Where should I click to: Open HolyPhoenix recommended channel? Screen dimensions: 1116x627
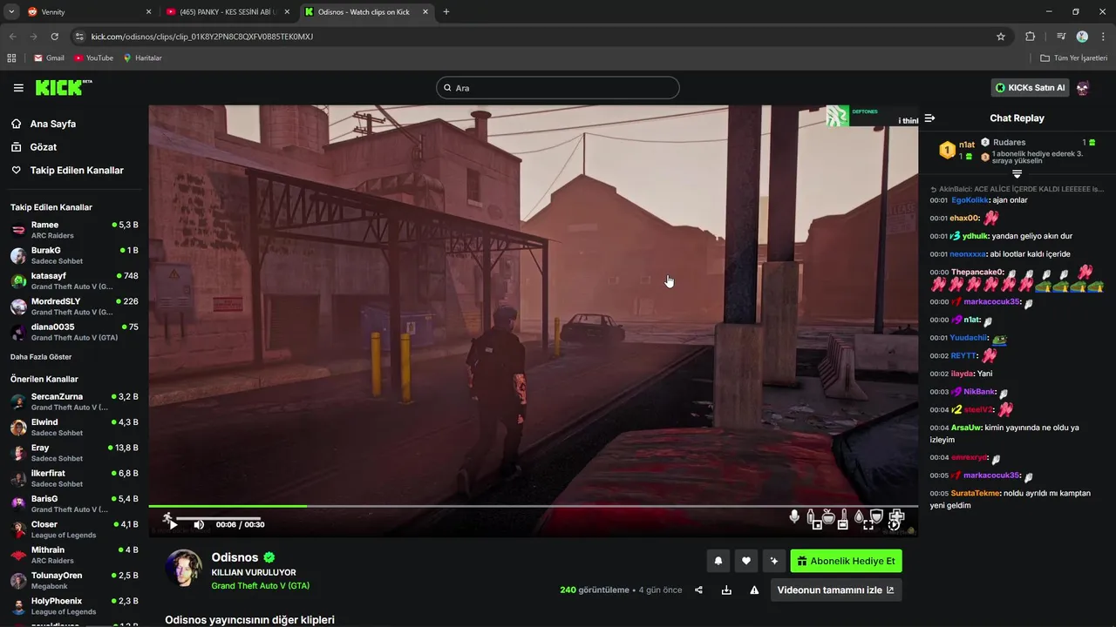(74, 606)
